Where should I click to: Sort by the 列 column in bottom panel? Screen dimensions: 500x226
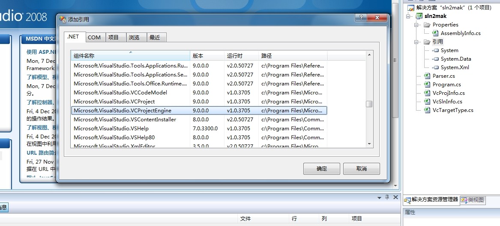point(333,219)
